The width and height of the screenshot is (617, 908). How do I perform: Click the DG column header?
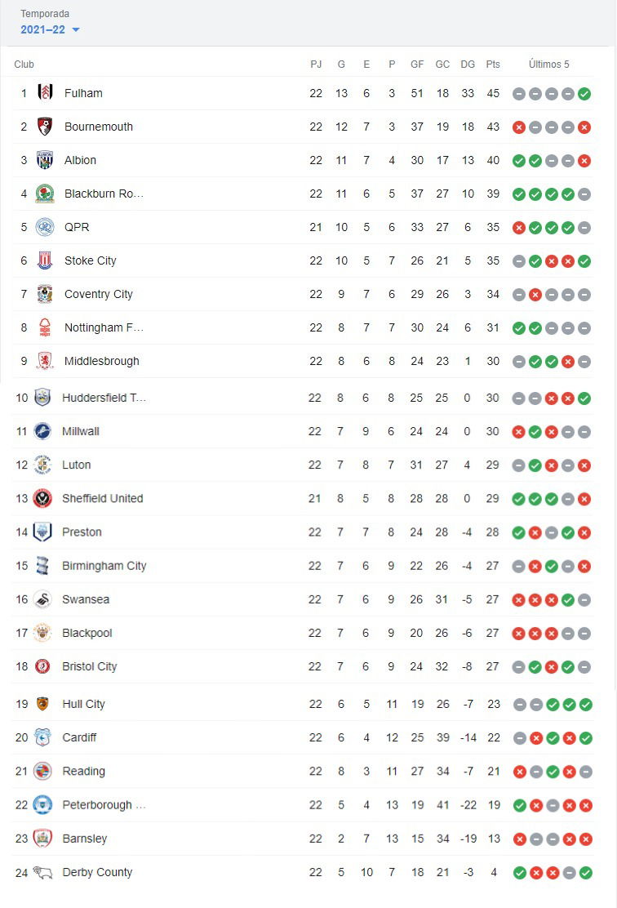coord(468,65)
